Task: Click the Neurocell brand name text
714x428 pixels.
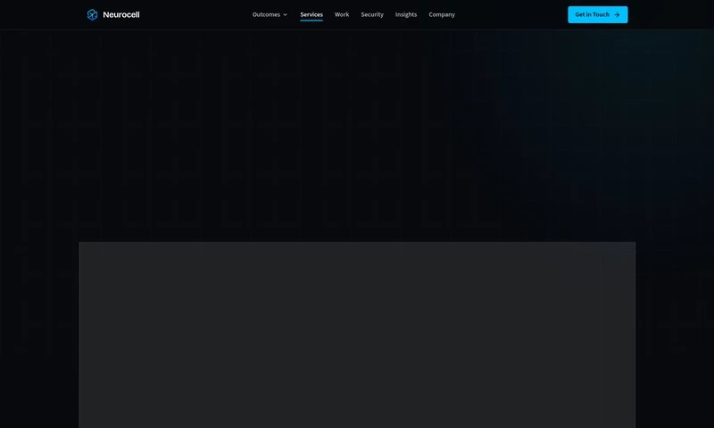Action: (121, 14)
